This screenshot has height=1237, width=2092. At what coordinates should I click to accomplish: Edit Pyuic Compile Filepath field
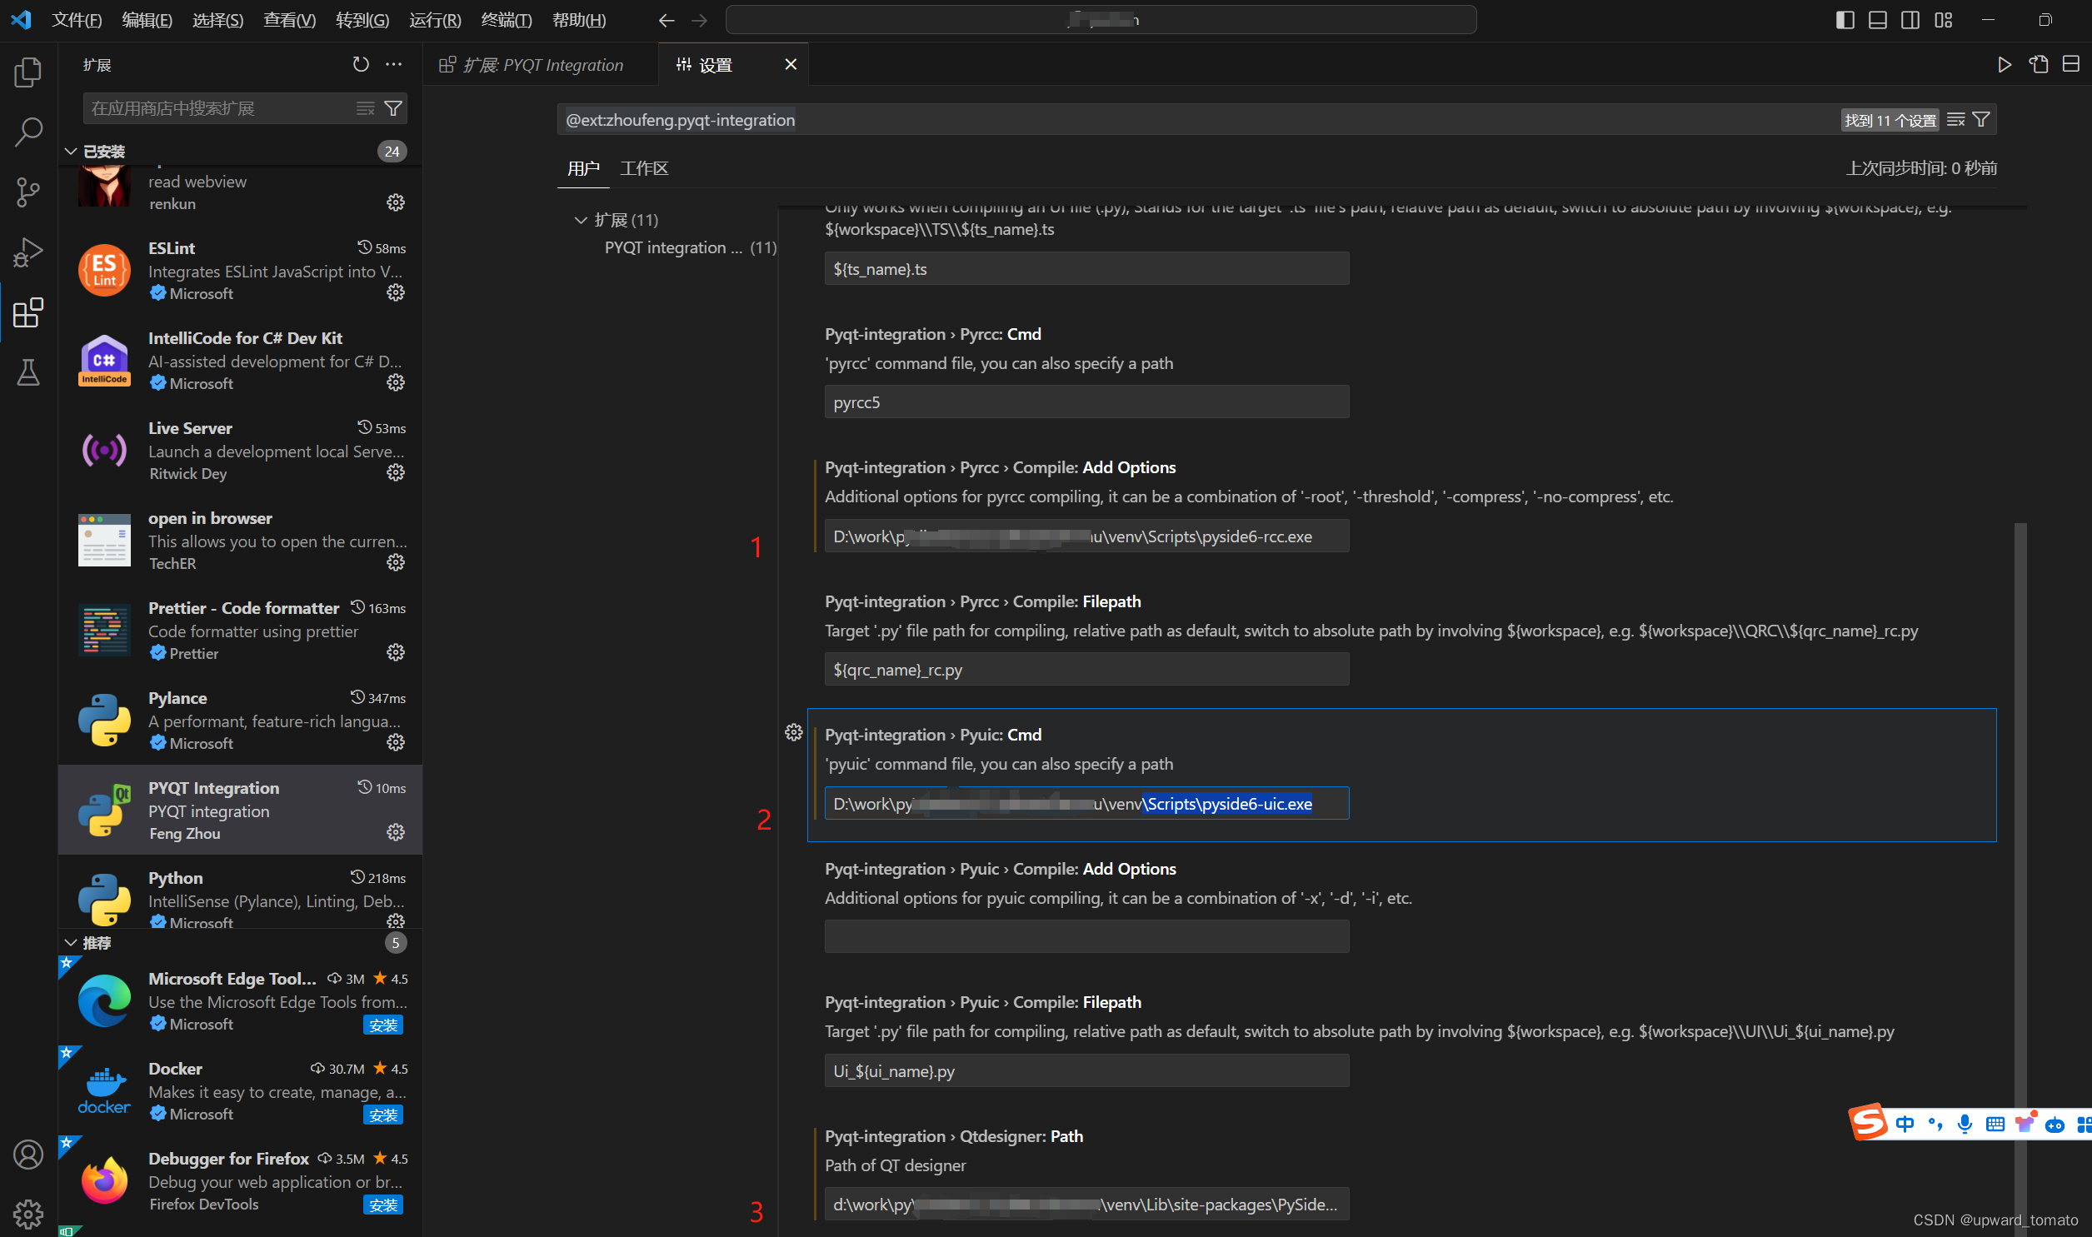[1087, 1070]
